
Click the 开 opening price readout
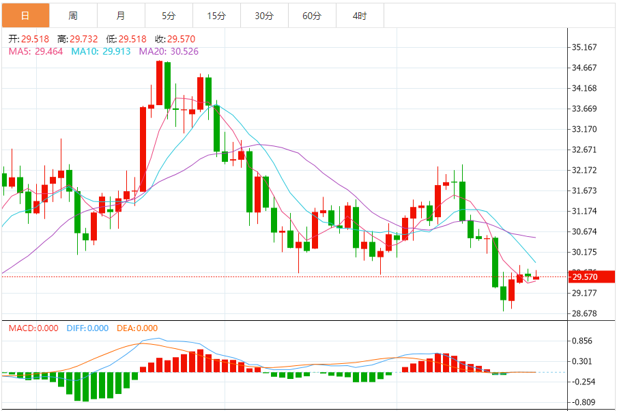pos(29,39)
